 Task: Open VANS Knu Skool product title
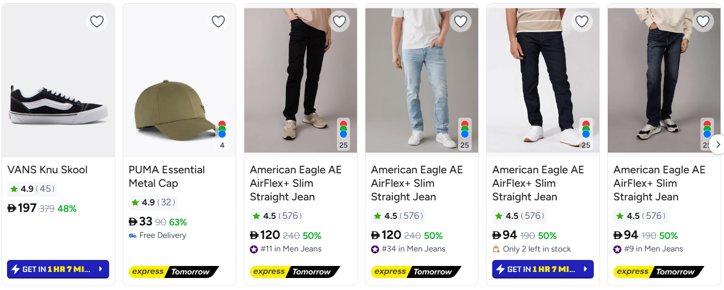click(x=48, y=170)
